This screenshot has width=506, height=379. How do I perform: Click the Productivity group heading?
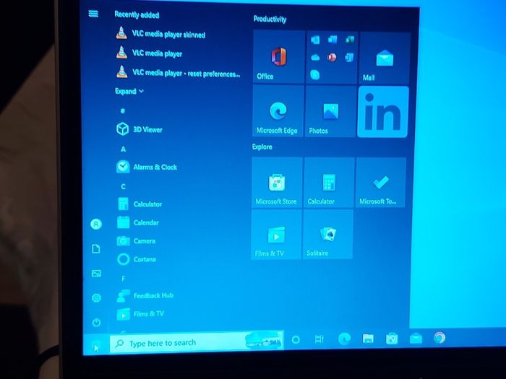pos(270,19)
